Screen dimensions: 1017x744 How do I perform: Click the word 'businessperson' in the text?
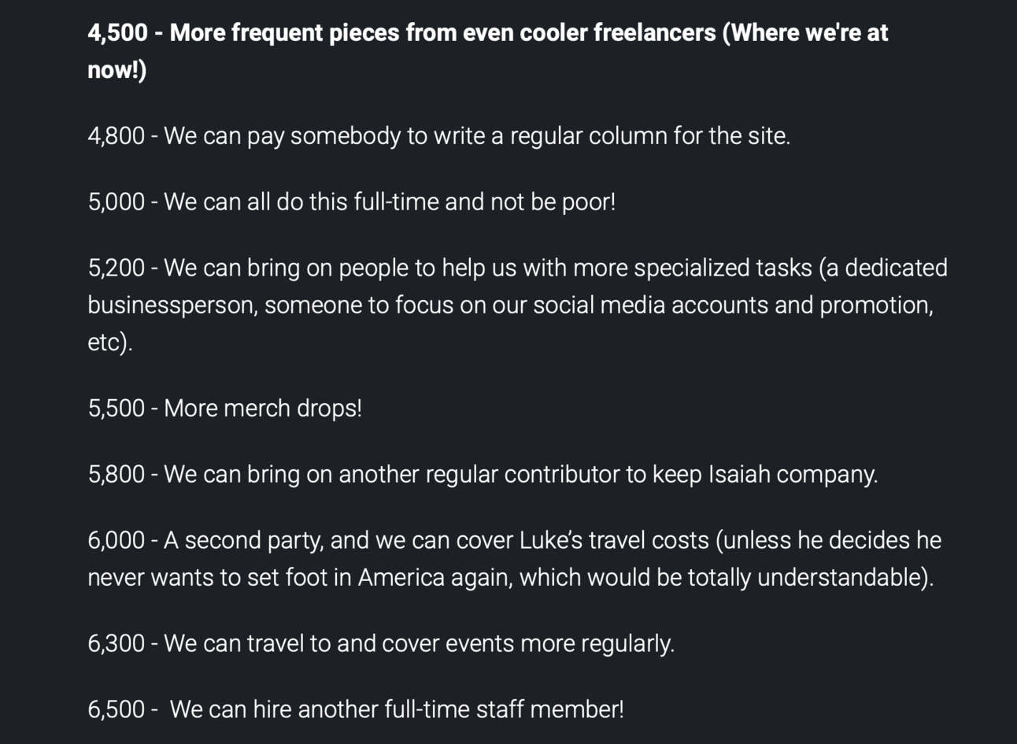pos(172,305)
